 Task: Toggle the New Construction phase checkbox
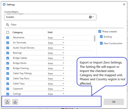click(101, 43)
